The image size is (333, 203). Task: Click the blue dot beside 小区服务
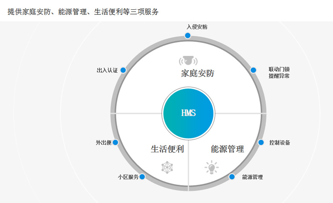[142, 177]
